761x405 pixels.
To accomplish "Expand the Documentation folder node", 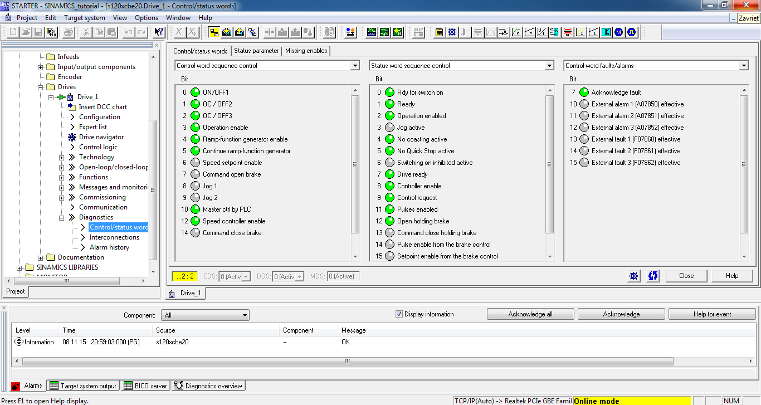I will [x=41, y=258].
